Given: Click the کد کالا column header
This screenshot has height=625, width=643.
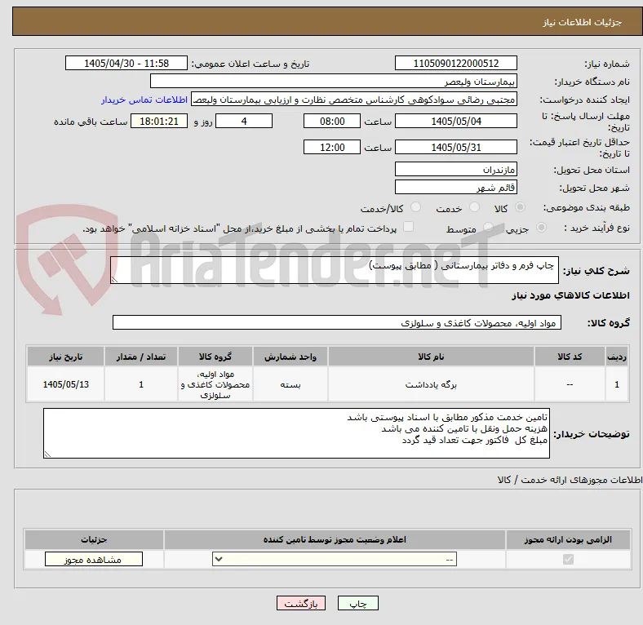Looking at the screenshot, I should tap(570, 357).
